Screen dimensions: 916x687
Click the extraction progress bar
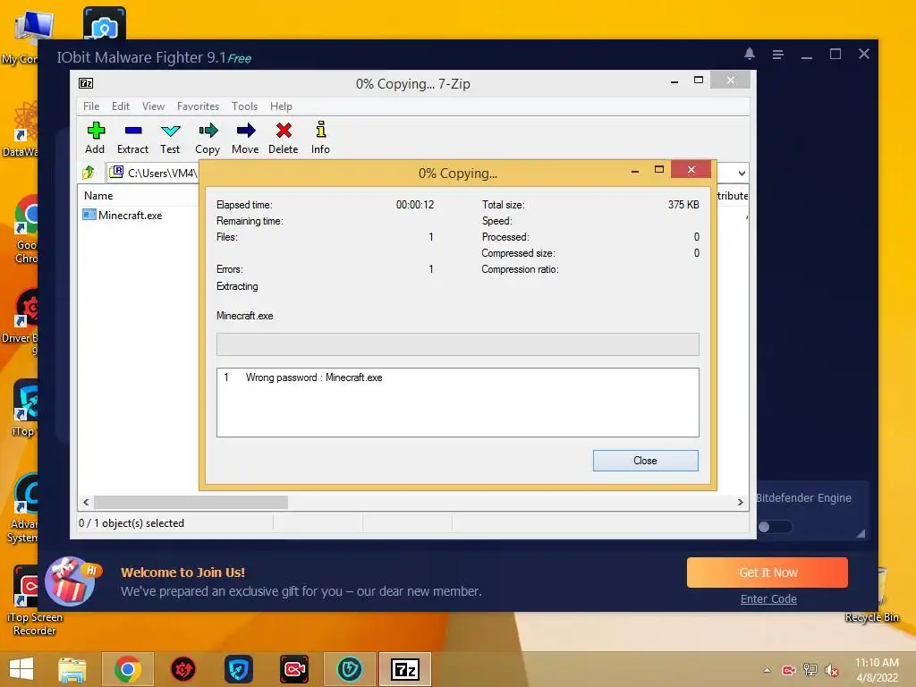pyautogui.click(x=457, y=344)
